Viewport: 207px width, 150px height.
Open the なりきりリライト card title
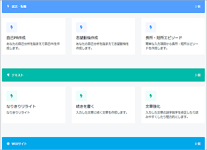click(x=21, y=106)
